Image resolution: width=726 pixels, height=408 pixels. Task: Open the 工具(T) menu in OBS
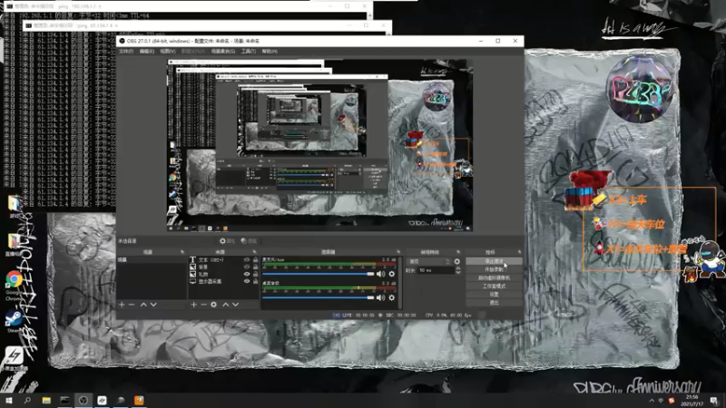tap(248, 52)
